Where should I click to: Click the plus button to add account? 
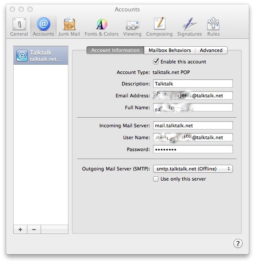20,229
